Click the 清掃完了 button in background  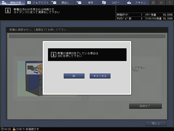pyautogui.click(x=145, y=106)
